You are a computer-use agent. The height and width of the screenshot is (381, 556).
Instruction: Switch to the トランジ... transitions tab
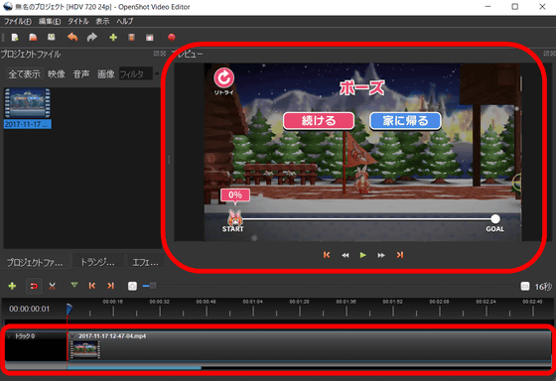tap(97, 262)
